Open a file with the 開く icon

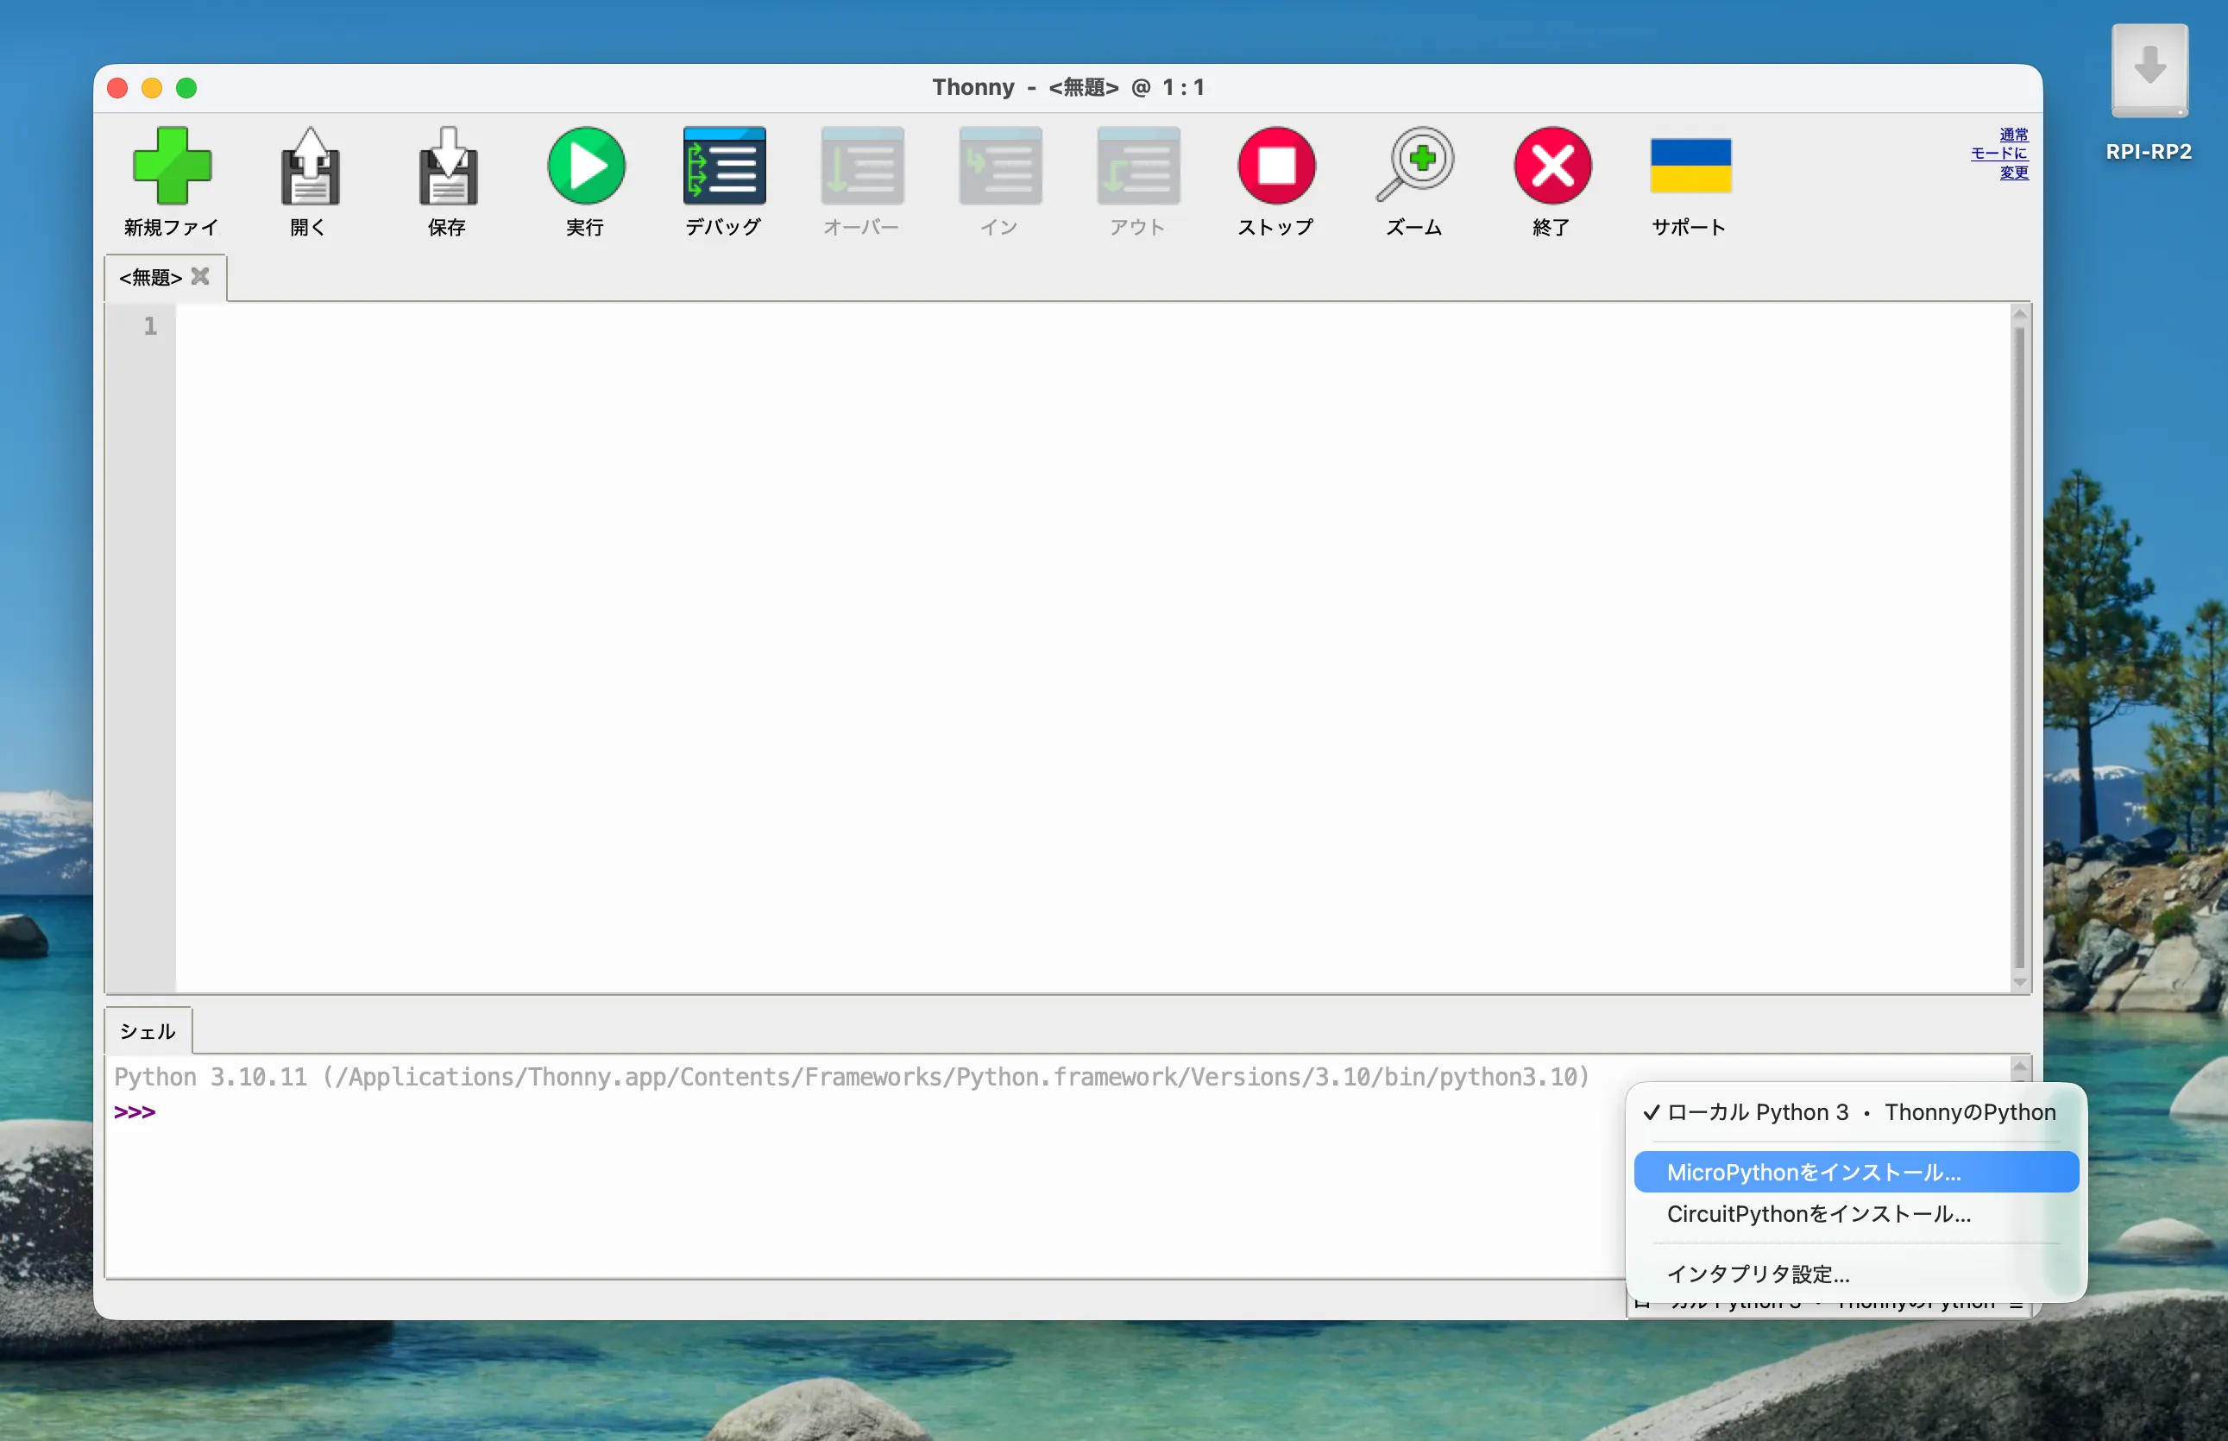(x=309, y=167)
